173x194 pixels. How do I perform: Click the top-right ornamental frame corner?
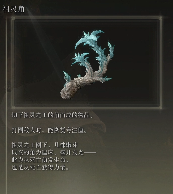160,18
